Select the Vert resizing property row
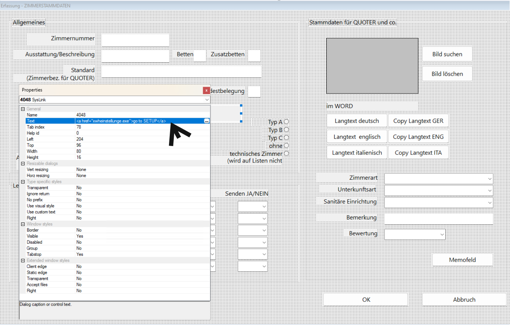This screenshot has height=325, width=510. click(115, 169)
